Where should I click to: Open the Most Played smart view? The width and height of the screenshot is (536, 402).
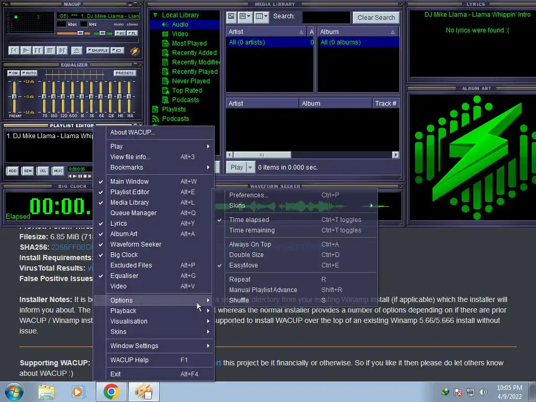[x=189, y=43]
